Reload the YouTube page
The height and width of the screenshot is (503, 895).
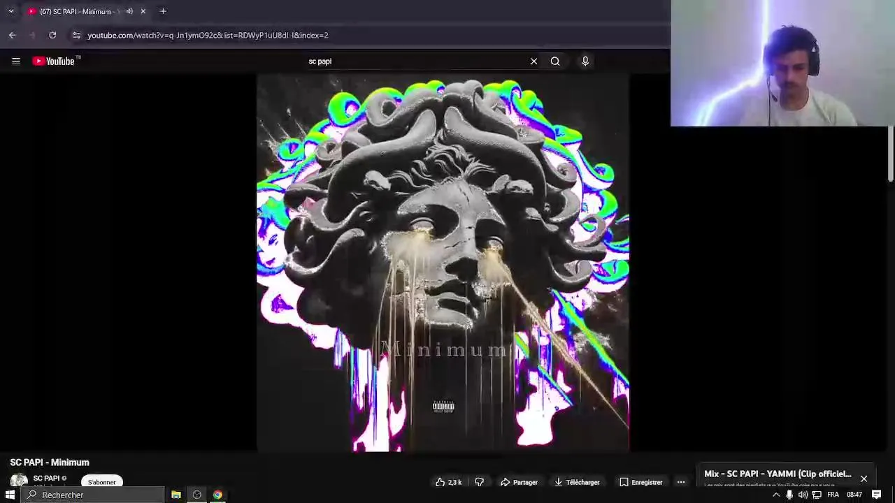(52, 35)
